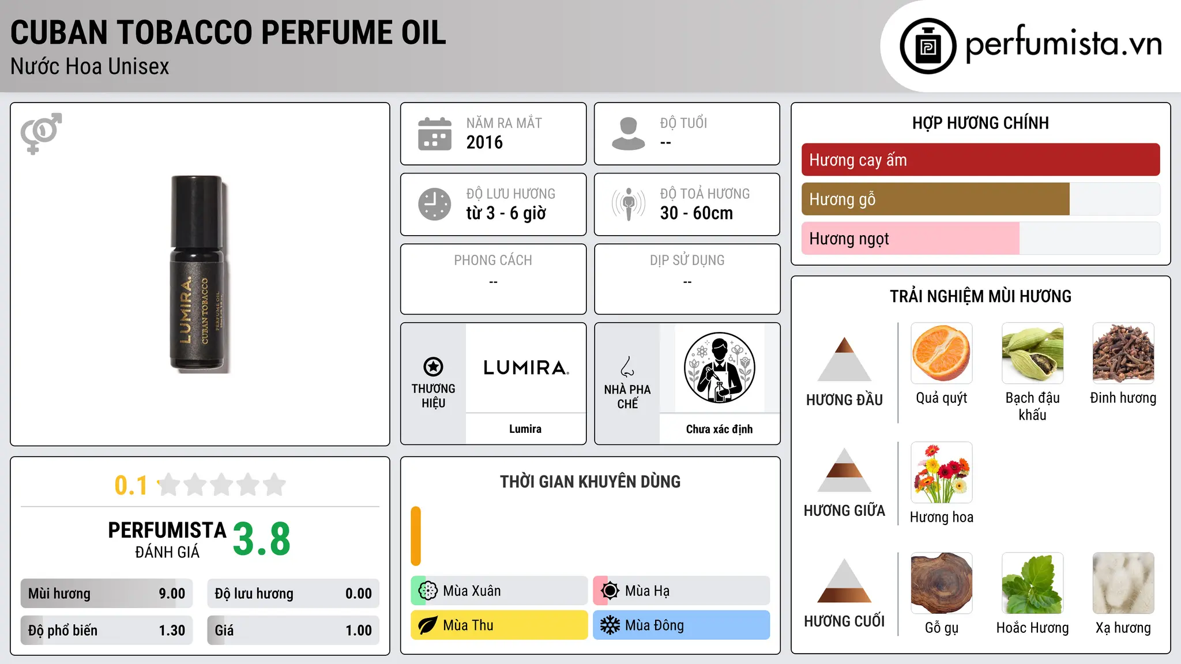
Task: Select the Quả quýt note image
Action: click(942, 353)
